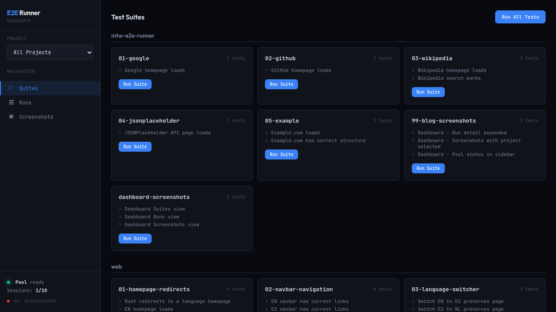Click the 'ws: disconnected' status text

[35, 301]
